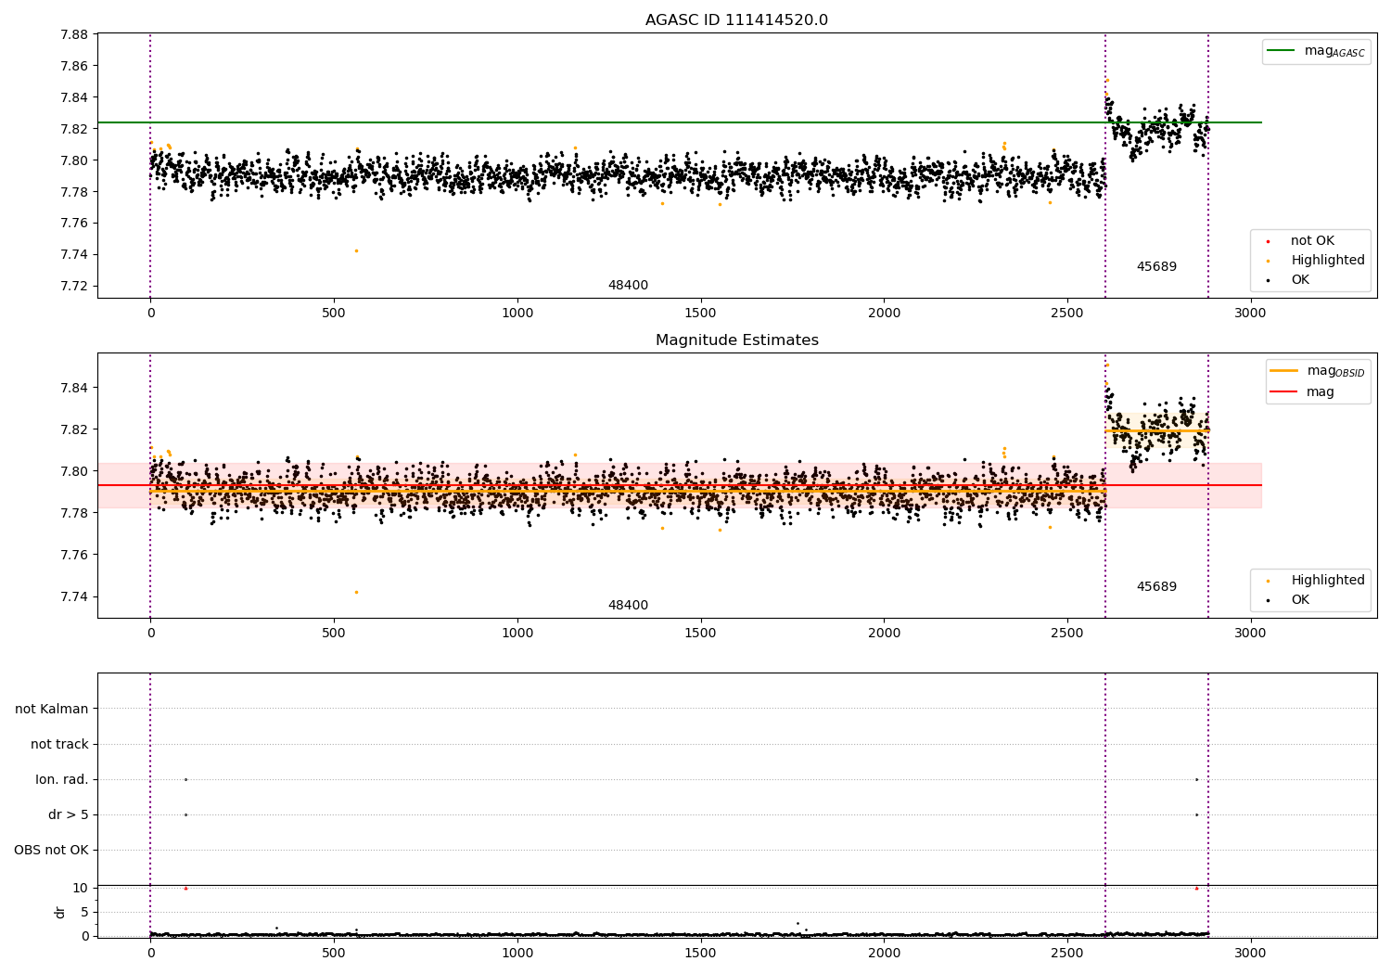Screen dimensions: 1391x974
Task: Click the 'Ion. rad.' y-axis label
Action: [x=62, y=779]
